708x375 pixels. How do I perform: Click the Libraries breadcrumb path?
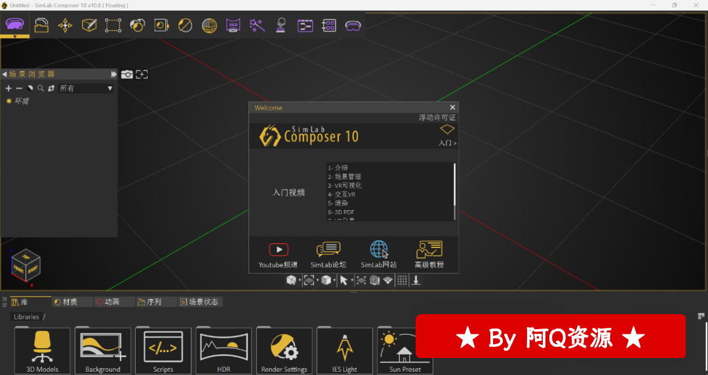pos(26,317)
